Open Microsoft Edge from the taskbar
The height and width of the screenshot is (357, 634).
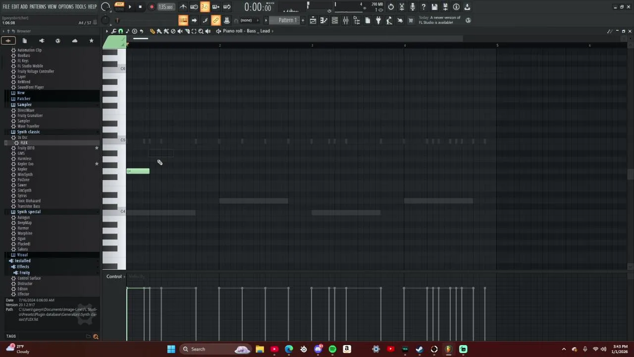coord(289,349)
